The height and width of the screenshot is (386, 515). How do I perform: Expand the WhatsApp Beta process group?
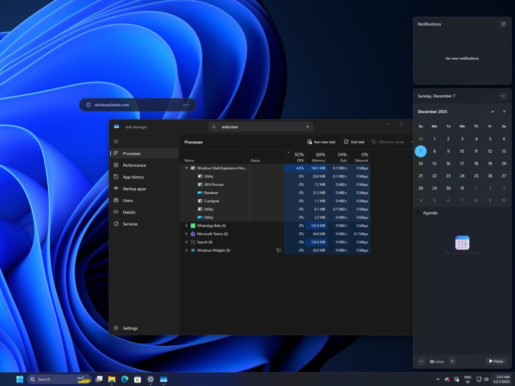click(x=187, y=226)
